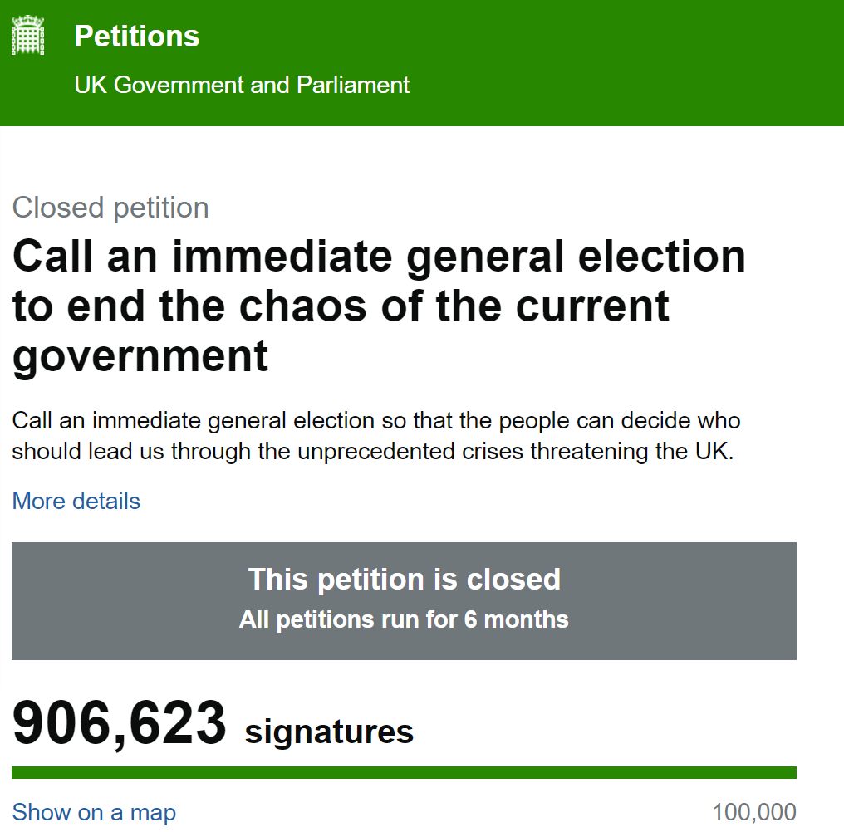Click the Parliament portcullis logo icon
844x832 pixels.
[27, 37]
